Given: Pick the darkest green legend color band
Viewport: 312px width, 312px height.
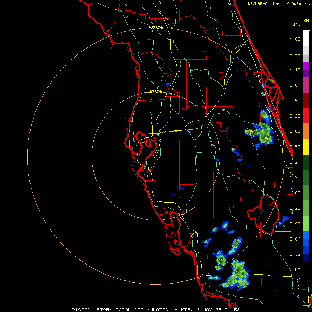Looking at the screenshot, I should [306, 162].
